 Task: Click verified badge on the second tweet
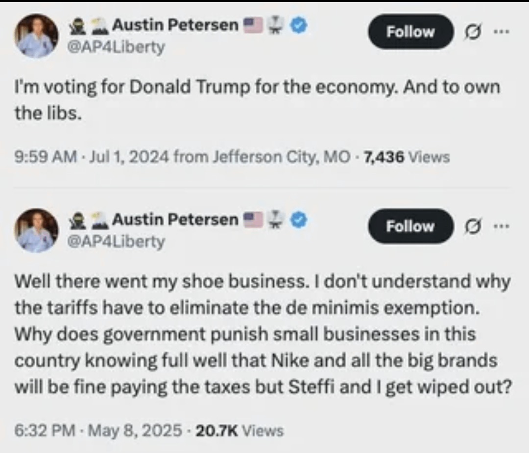click(x=299, y=221)
